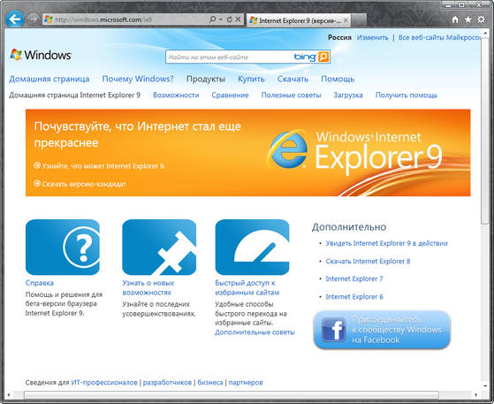The height and width of the screenshot is (404, 494).
Task: Select the Возможности sub-navigation tab
Action: pos(176,95)
